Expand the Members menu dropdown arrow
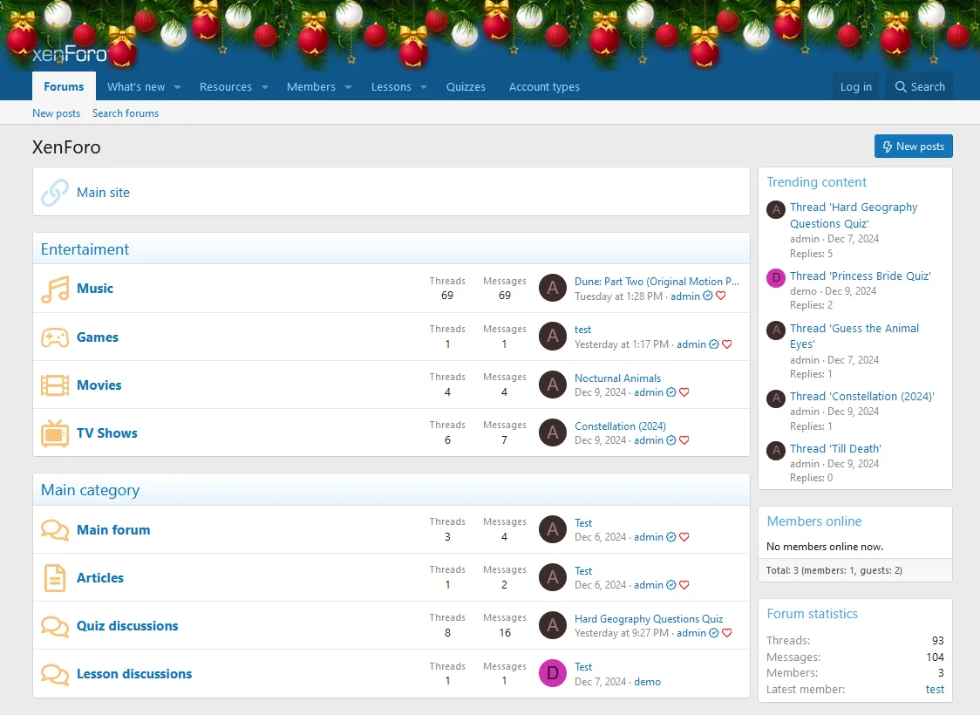Screen dimensions: 980x715 (348, 87)
